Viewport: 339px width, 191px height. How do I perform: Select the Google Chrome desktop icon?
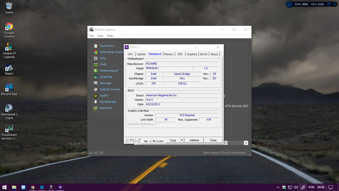[9, 30]
